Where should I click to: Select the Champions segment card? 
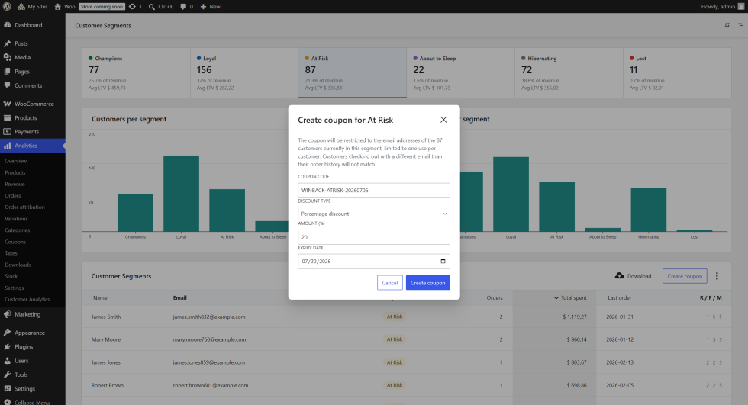[x=136, y=73]
